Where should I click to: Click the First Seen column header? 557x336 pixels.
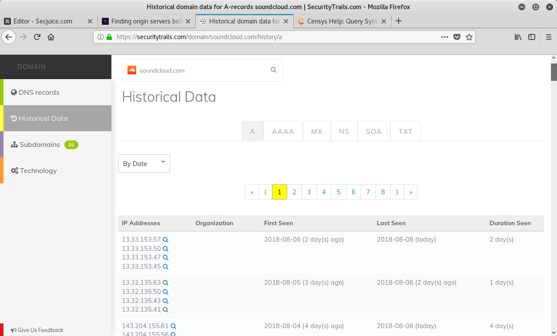(278, 223)
